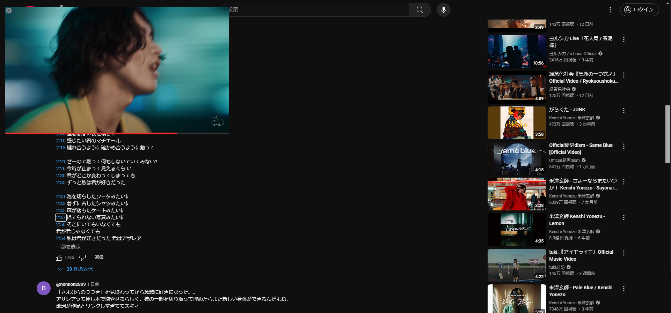This screenshot has height=313, width=671.
Task: Jump to timestamp 2:10 in comment
Action: pos(61,141)
